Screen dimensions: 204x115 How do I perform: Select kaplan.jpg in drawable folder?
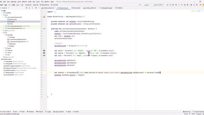pos(12,44)
